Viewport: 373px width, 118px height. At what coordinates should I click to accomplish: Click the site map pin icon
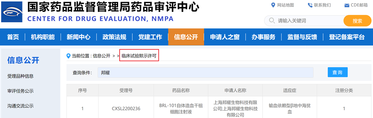tap(273, 5)
